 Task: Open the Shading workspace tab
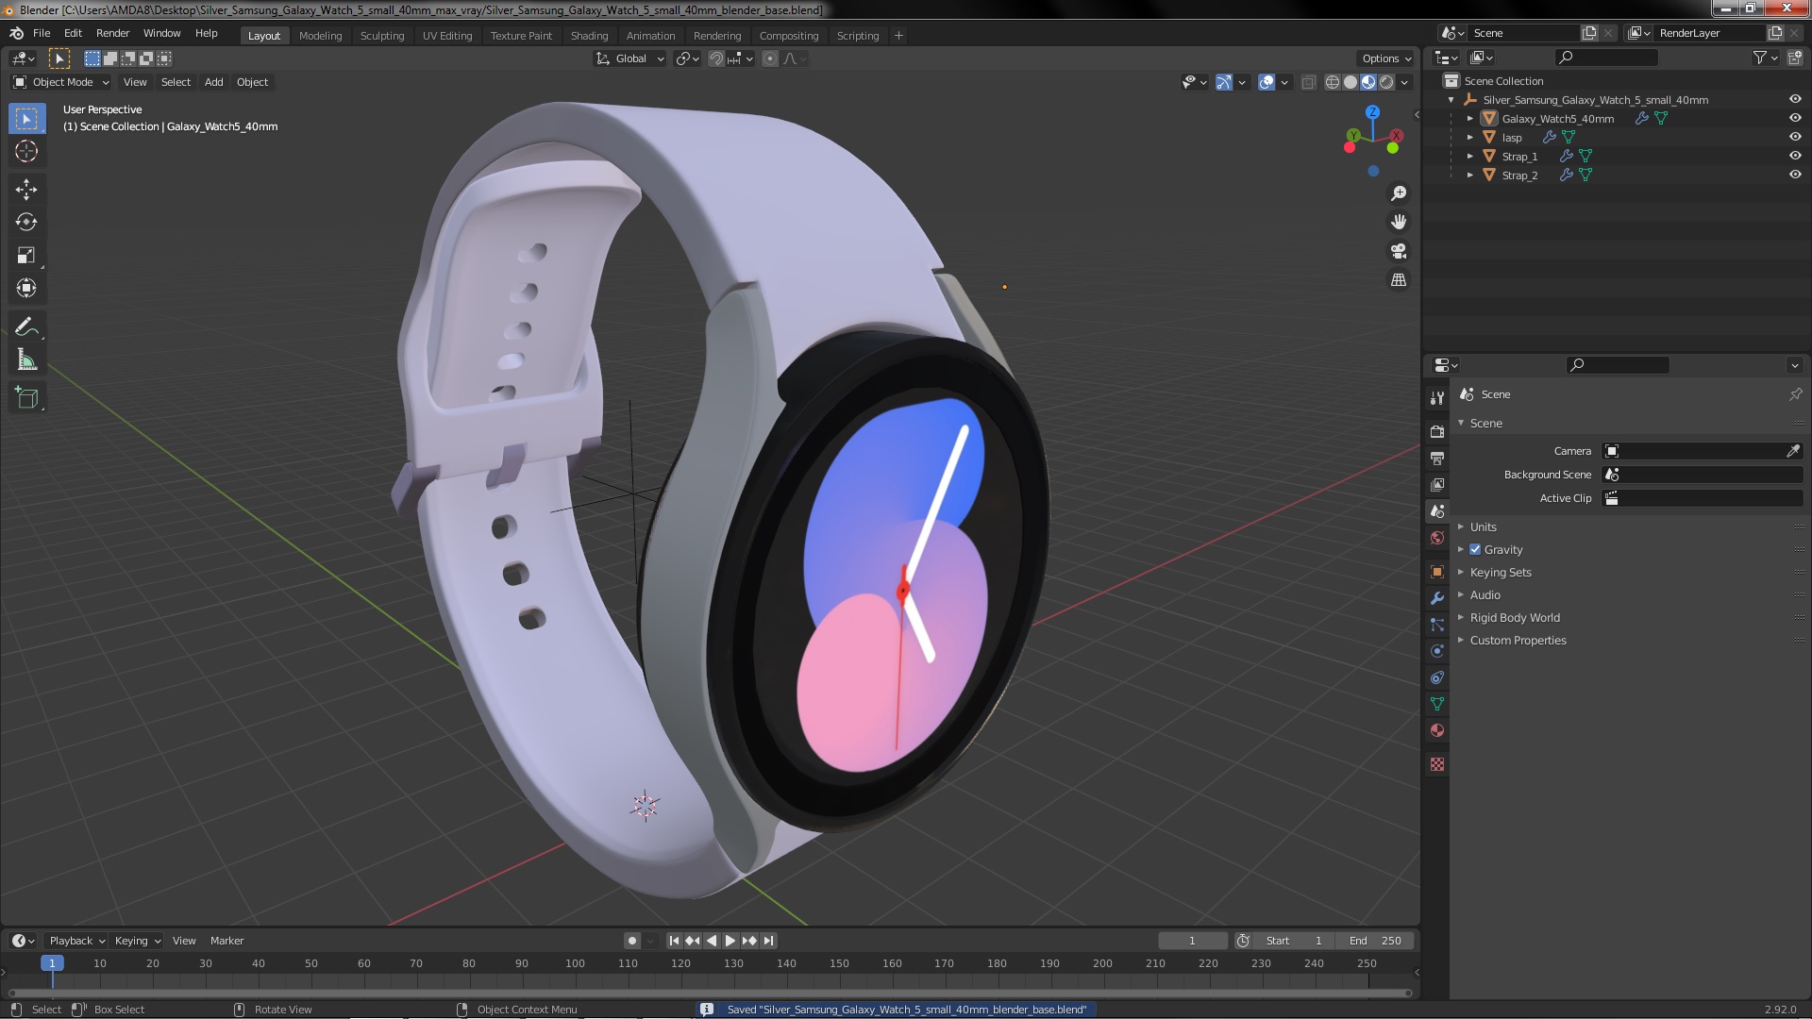587,34
